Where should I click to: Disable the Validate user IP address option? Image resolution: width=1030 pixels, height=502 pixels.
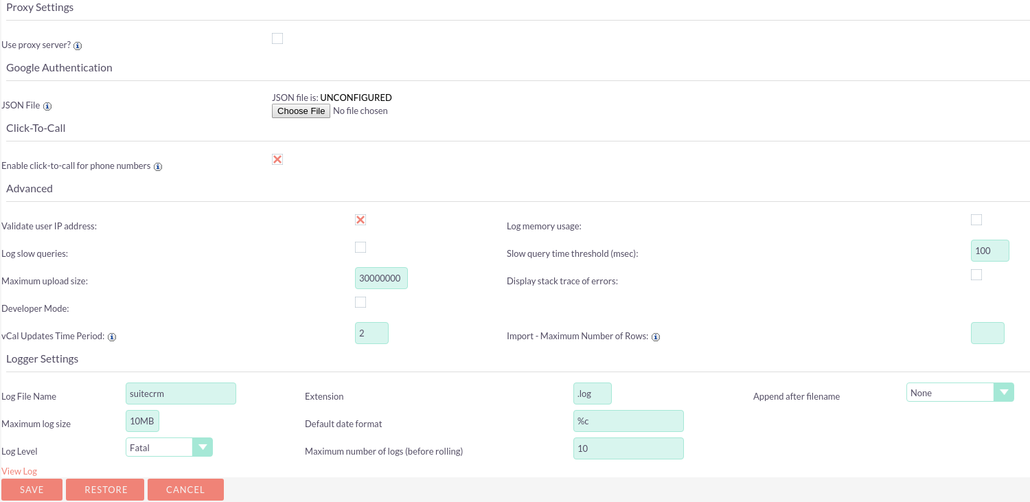click(360, 219)
